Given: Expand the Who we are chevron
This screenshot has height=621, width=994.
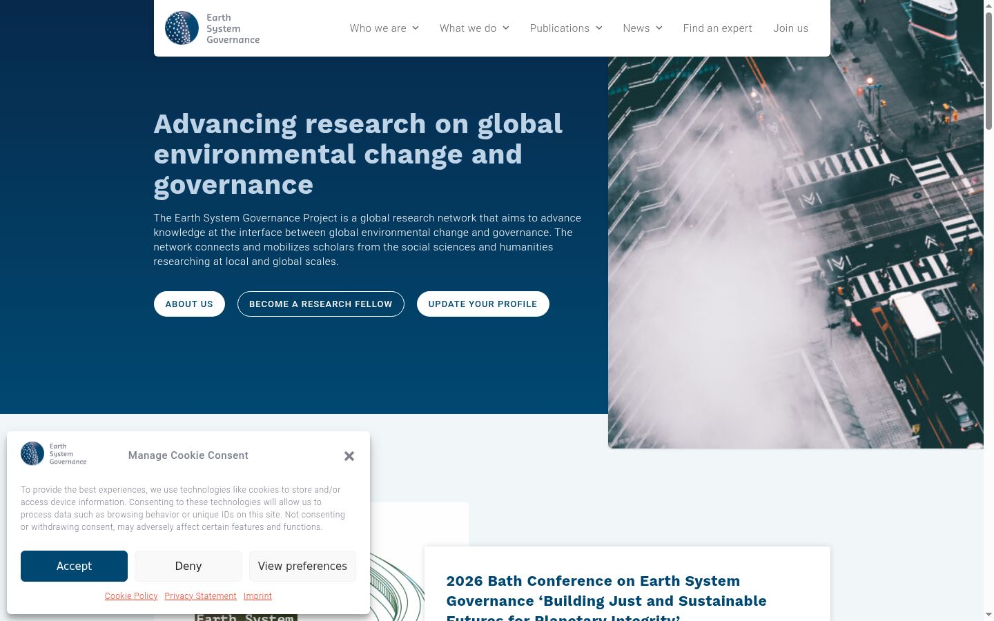Looking at the screenshot, I should point(416,28).
